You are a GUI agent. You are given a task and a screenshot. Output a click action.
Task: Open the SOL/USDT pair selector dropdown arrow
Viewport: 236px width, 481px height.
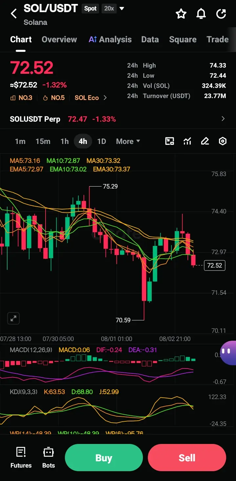pyautogui.click(x=122, y=9)
